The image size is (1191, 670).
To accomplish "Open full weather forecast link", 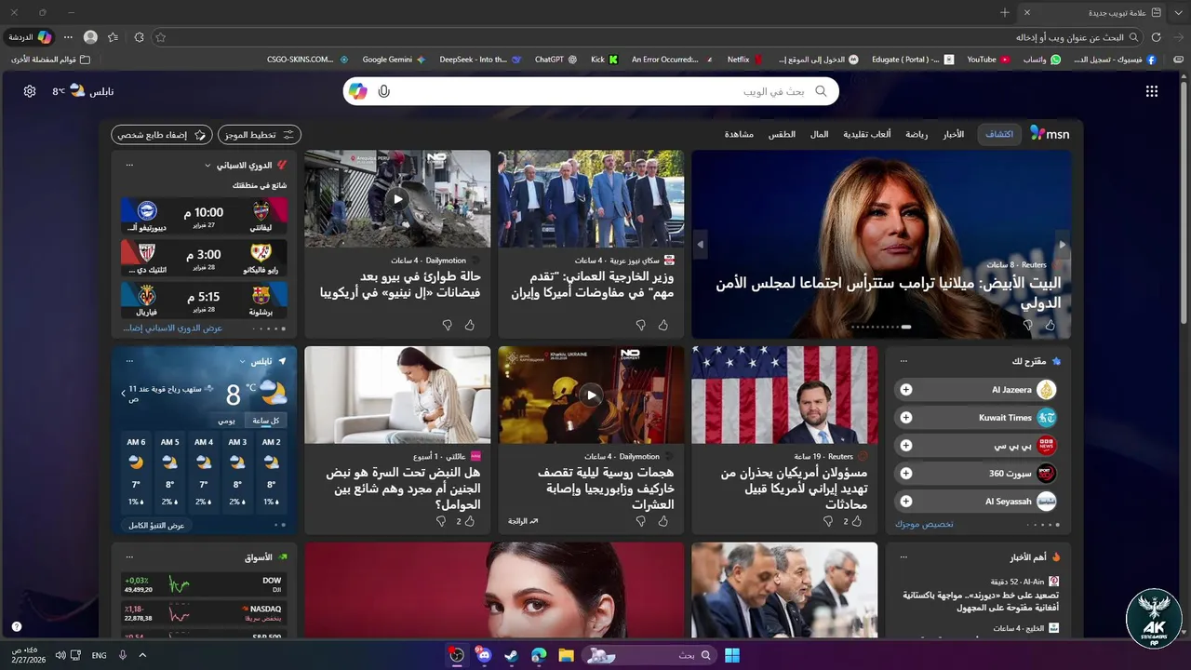I will pos(155,525).
